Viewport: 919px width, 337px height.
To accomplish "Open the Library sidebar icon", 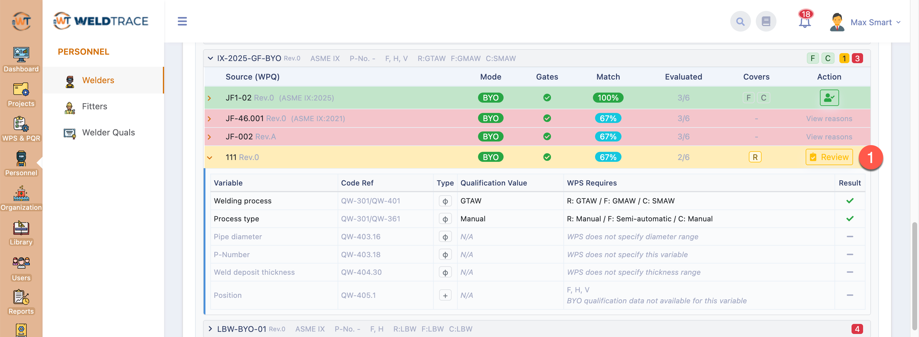I will coord(21,233).
